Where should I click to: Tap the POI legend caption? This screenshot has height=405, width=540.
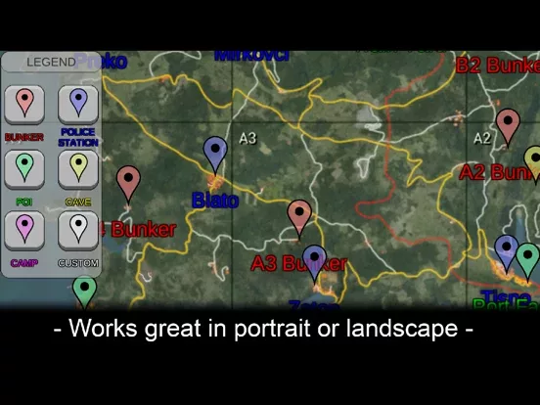(24, 202)
